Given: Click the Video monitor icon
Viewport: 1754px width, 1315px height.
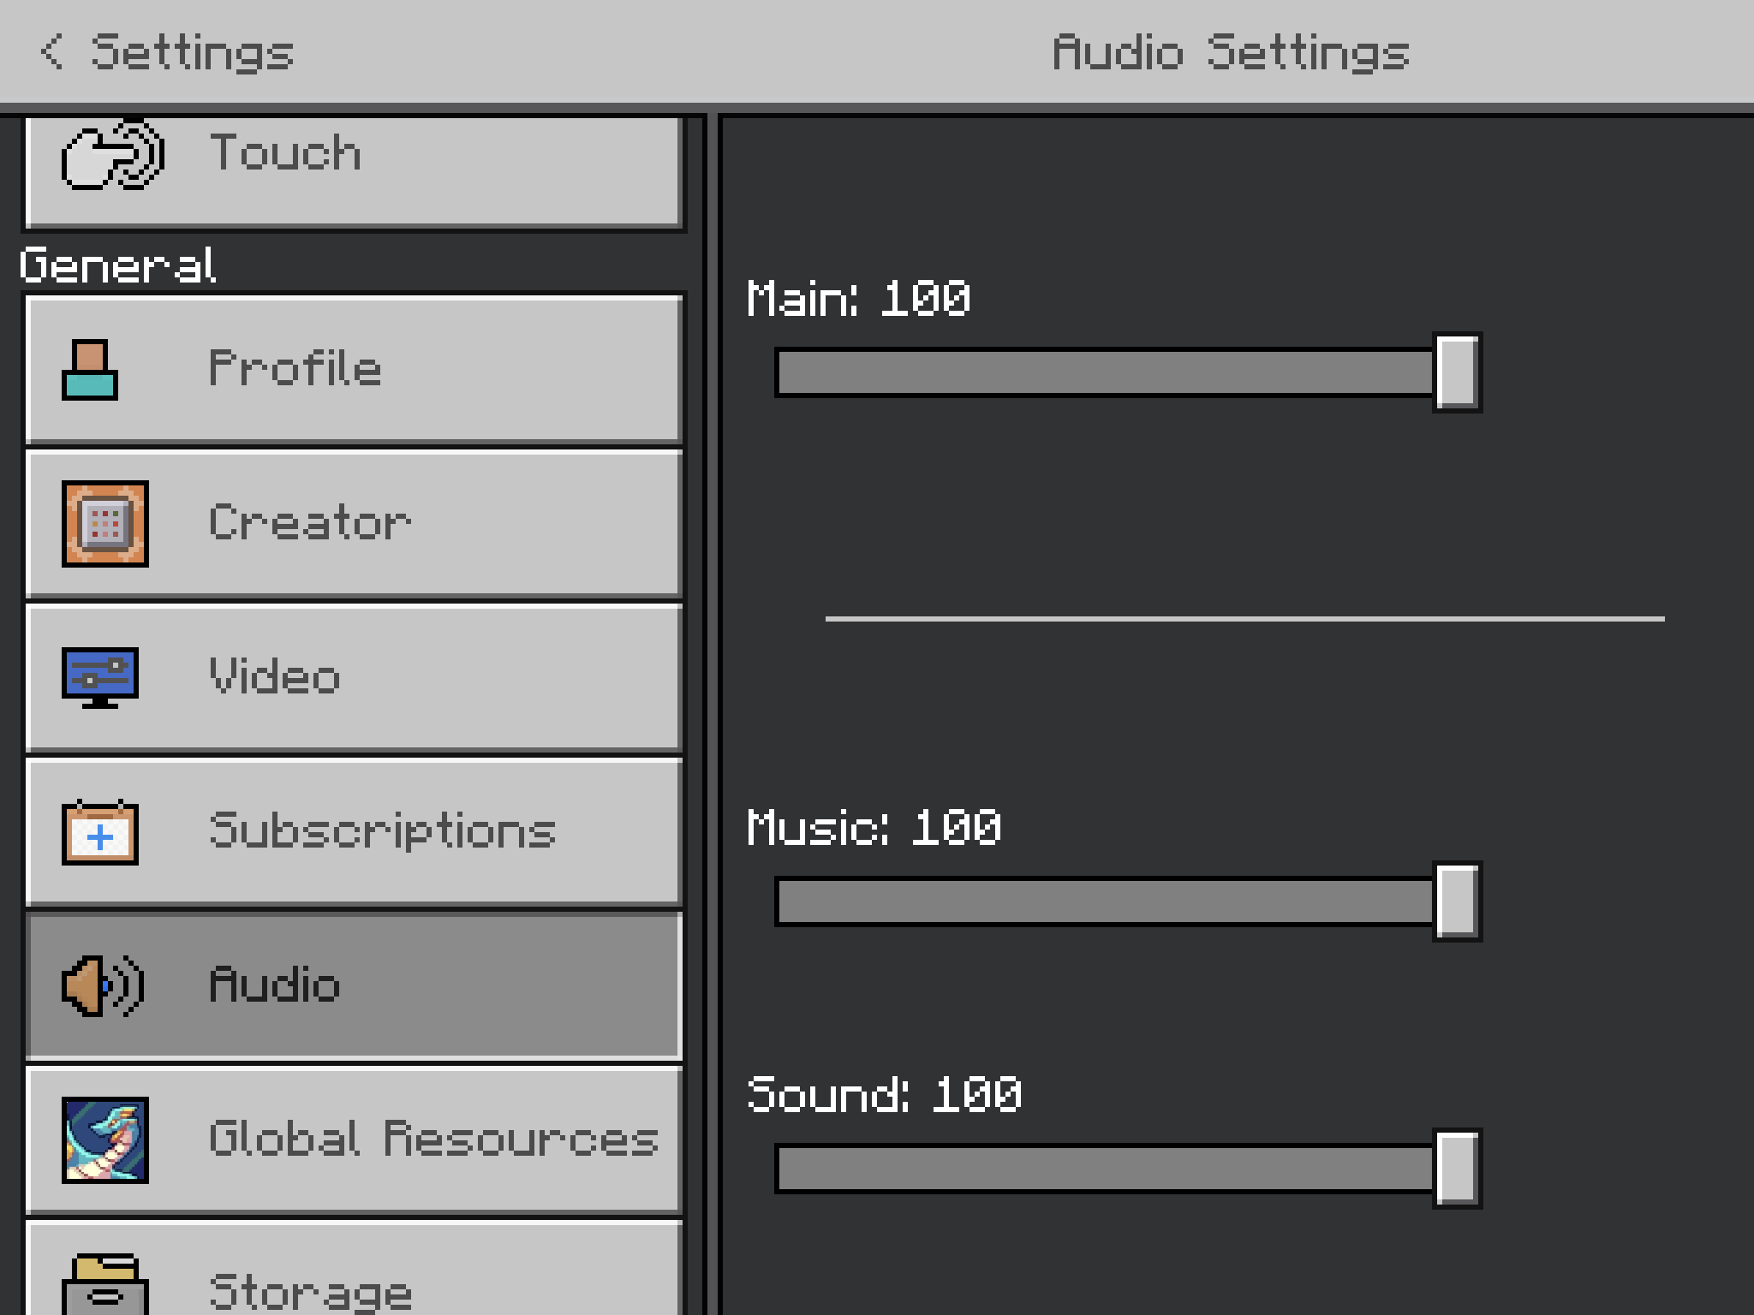Looking at the screenshot, I should (x=100, y=676).
